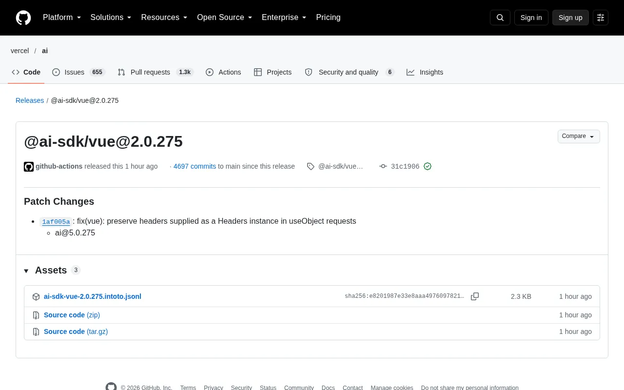This screenshot has height=390, width=624.
Task: Download Source code (tar.gz)
Action: [x=76, y=331]
